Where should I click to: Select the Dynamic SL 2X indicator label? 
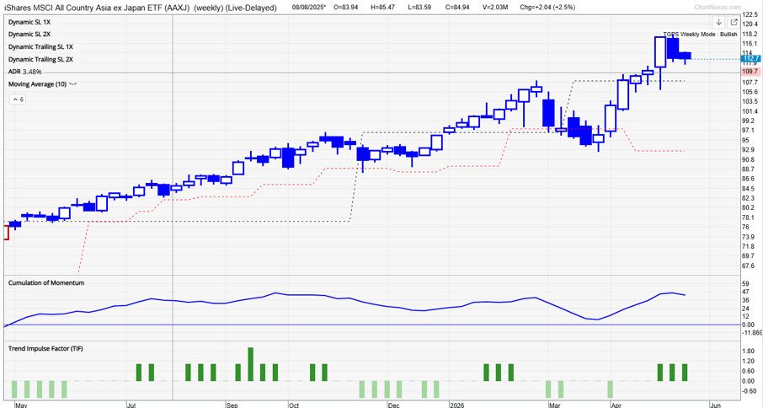(29, 35)
